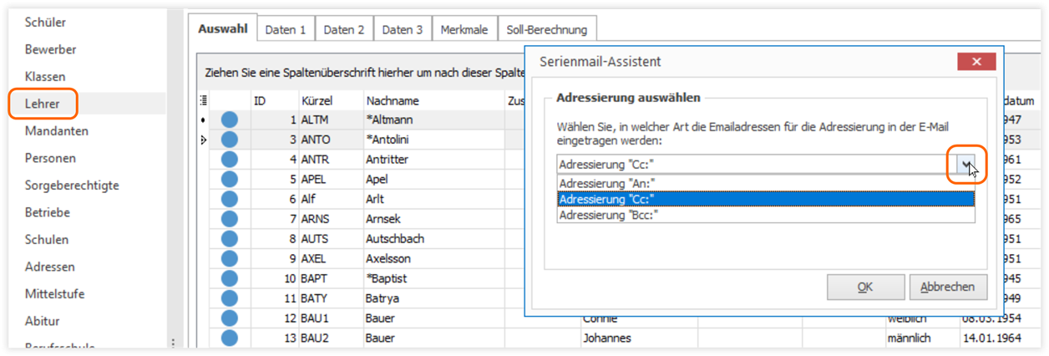Expand the Adressierung dropdown arrow
The image size is (1049, 356).
[x=966, y=164]
